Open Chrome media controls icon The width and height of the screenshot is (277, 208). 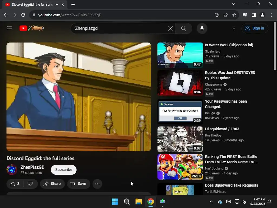pyautogui.click(x=245, y=15)
